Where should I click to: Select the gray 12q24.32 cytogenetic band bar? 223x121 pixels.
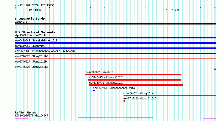point(115,24)
